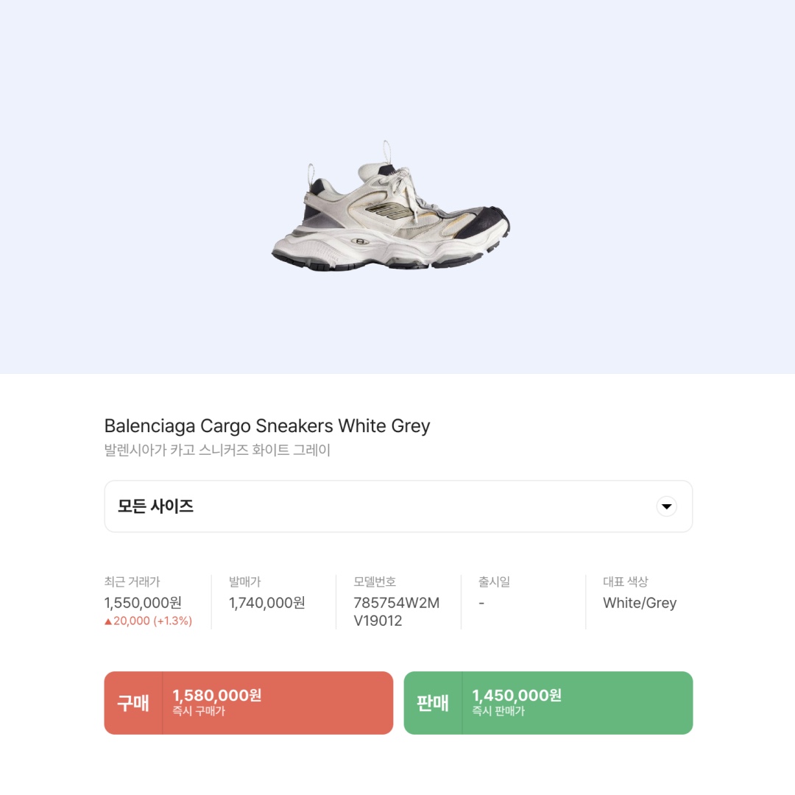Click the 대표 색상 label
795x795 pixels.
click(x=626, y=582)
